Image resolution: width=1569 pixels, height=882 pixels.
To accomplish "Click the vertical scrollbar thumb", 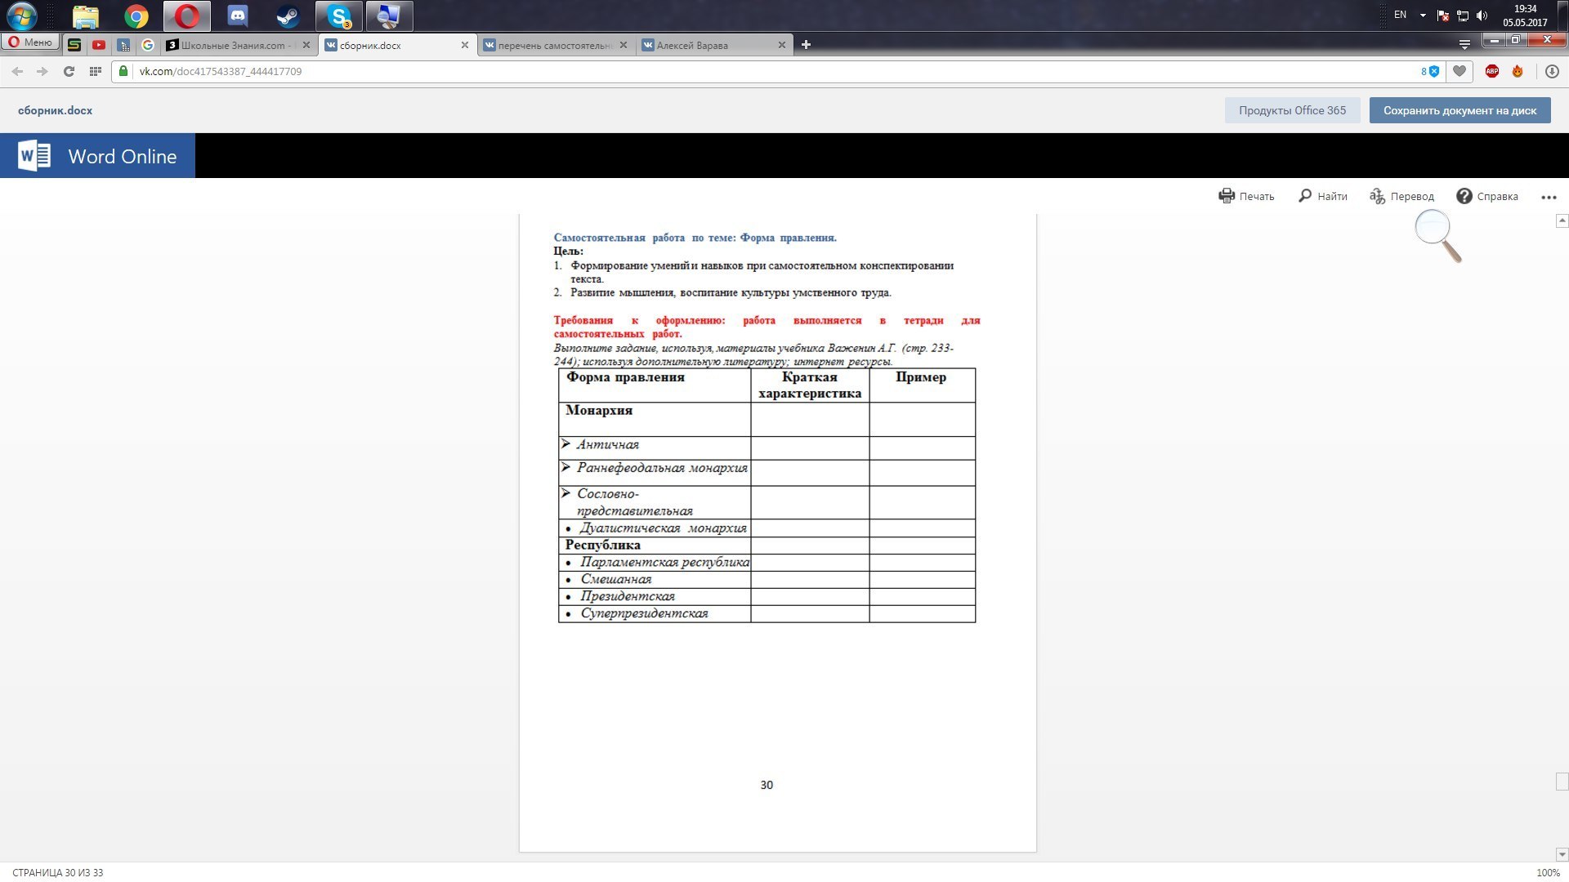I will (x=1562, y=782).
